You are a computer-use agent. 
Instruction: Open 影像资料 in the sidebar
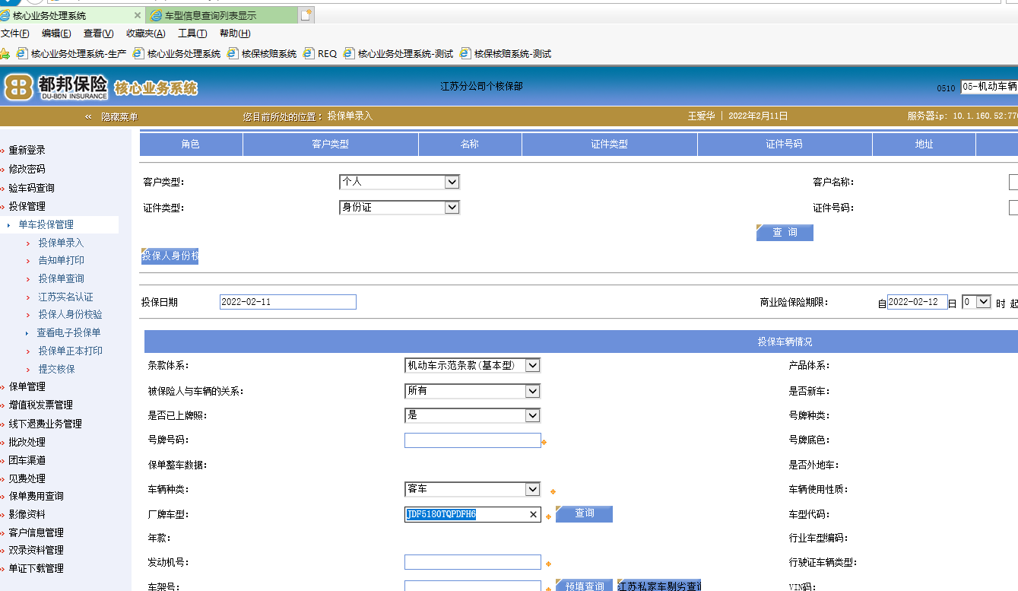click(x=27, y=514)
